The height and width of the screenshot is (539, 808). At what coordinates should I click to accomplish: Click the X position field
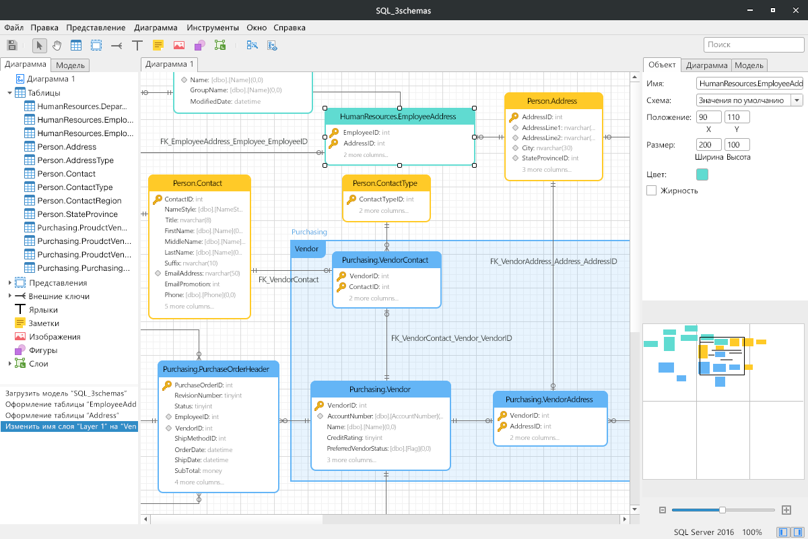pos(709,117)
